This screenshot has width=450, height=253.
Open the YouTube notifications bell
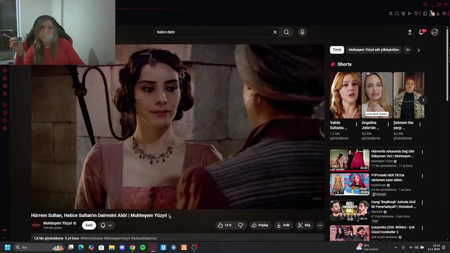(422, 32)
